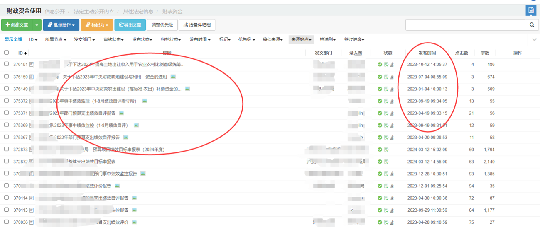Expand the collapsed filter chevron at far right
The image size is (540, 227).
coord(535,40)
